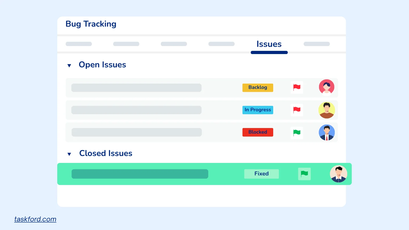Open the Blocked status label
409x230 pixels.
(257, 132)
